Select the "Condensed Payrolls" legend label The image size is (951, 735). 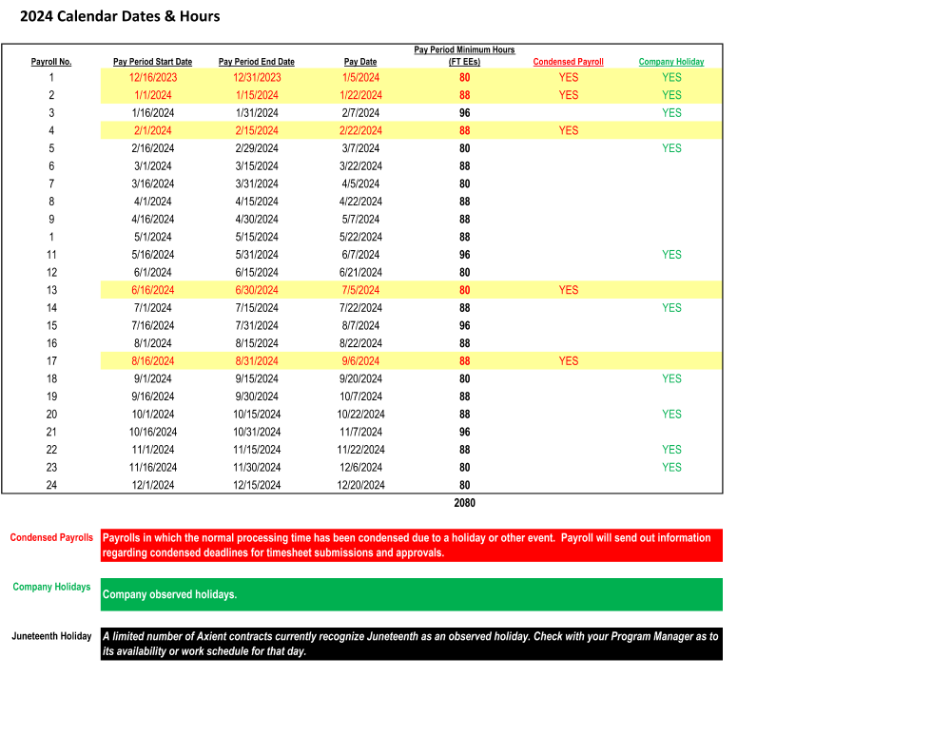point(51,537)
